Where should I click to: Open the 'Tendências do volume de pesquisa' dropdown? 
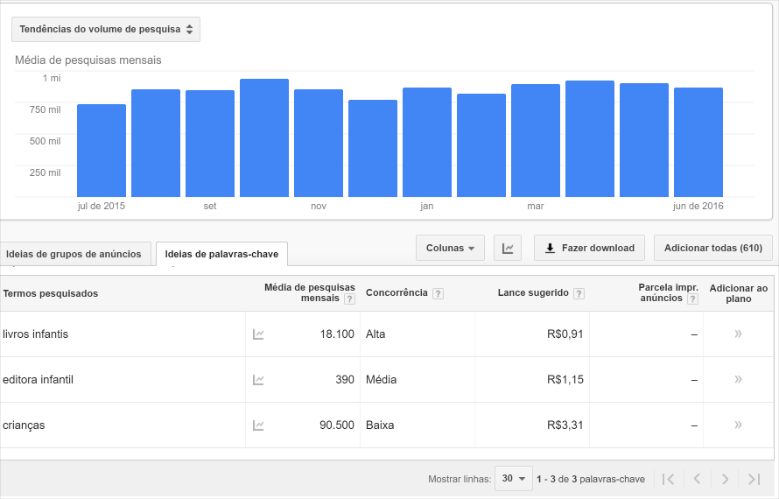coord(106,29)
